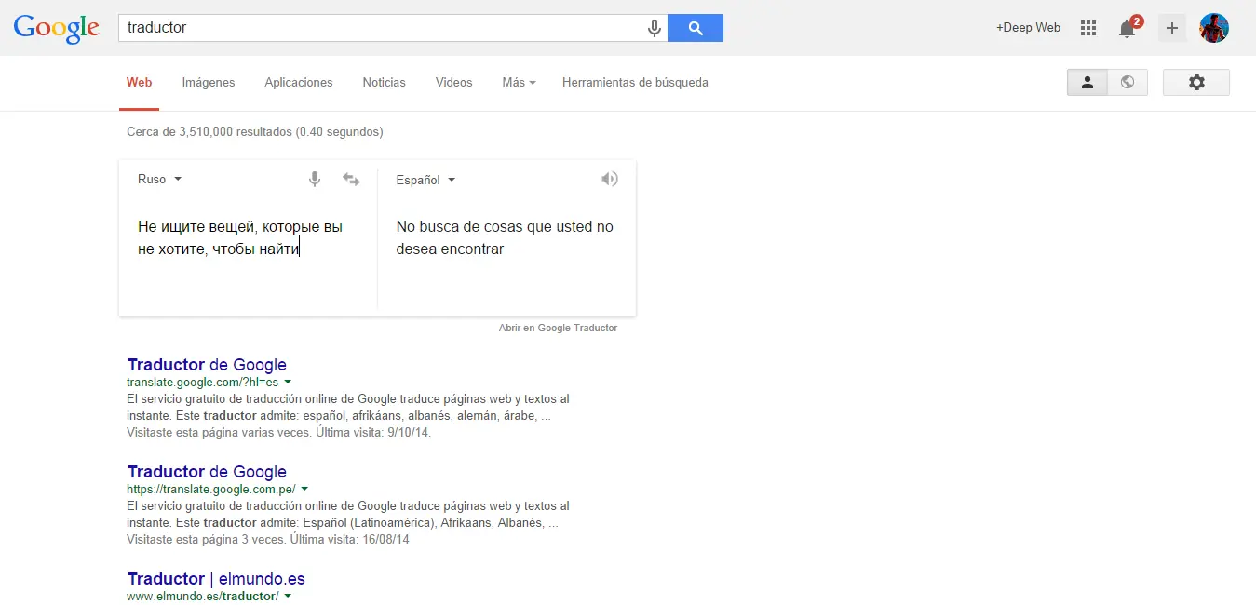Switch to the Imágenes tab
The height and width of the screenshot is (605, 1256).
(x=209, y=82)
